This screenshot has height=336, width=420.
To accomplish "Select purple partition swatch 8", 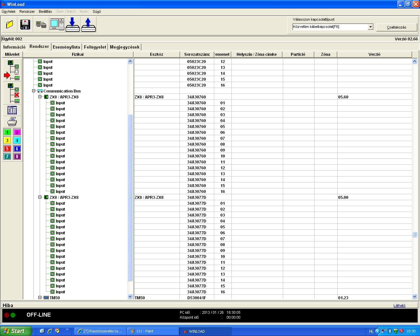I will pyautogui.click(x=17, y=157).
